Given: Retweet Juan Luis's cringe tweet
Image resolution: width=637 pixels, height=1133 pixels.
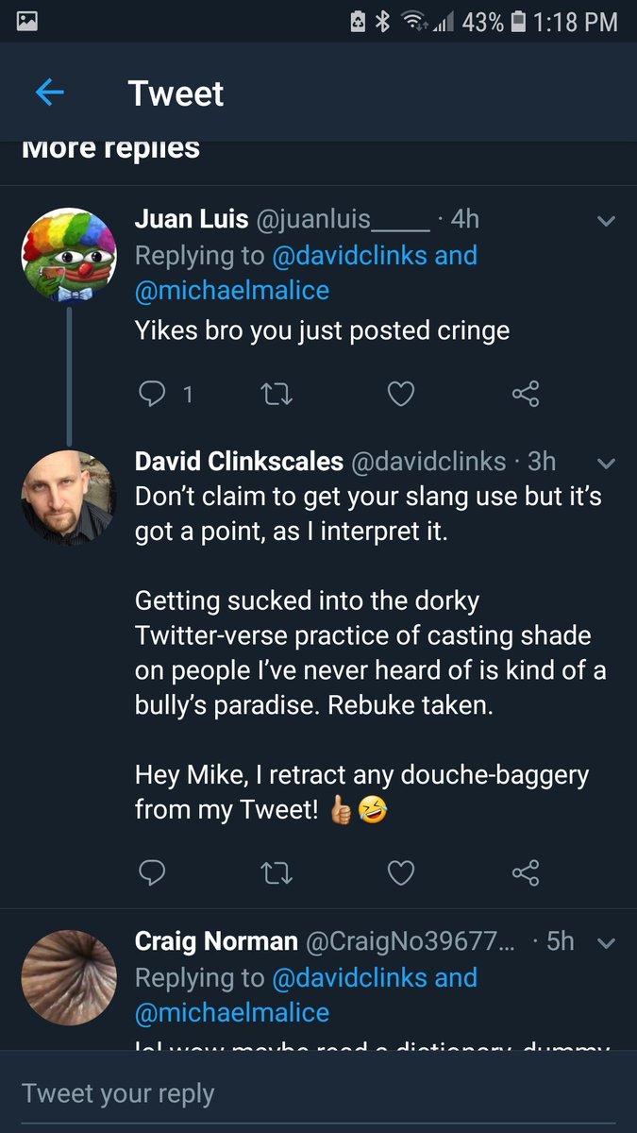Looking at the screenshot, I should 277,394.
